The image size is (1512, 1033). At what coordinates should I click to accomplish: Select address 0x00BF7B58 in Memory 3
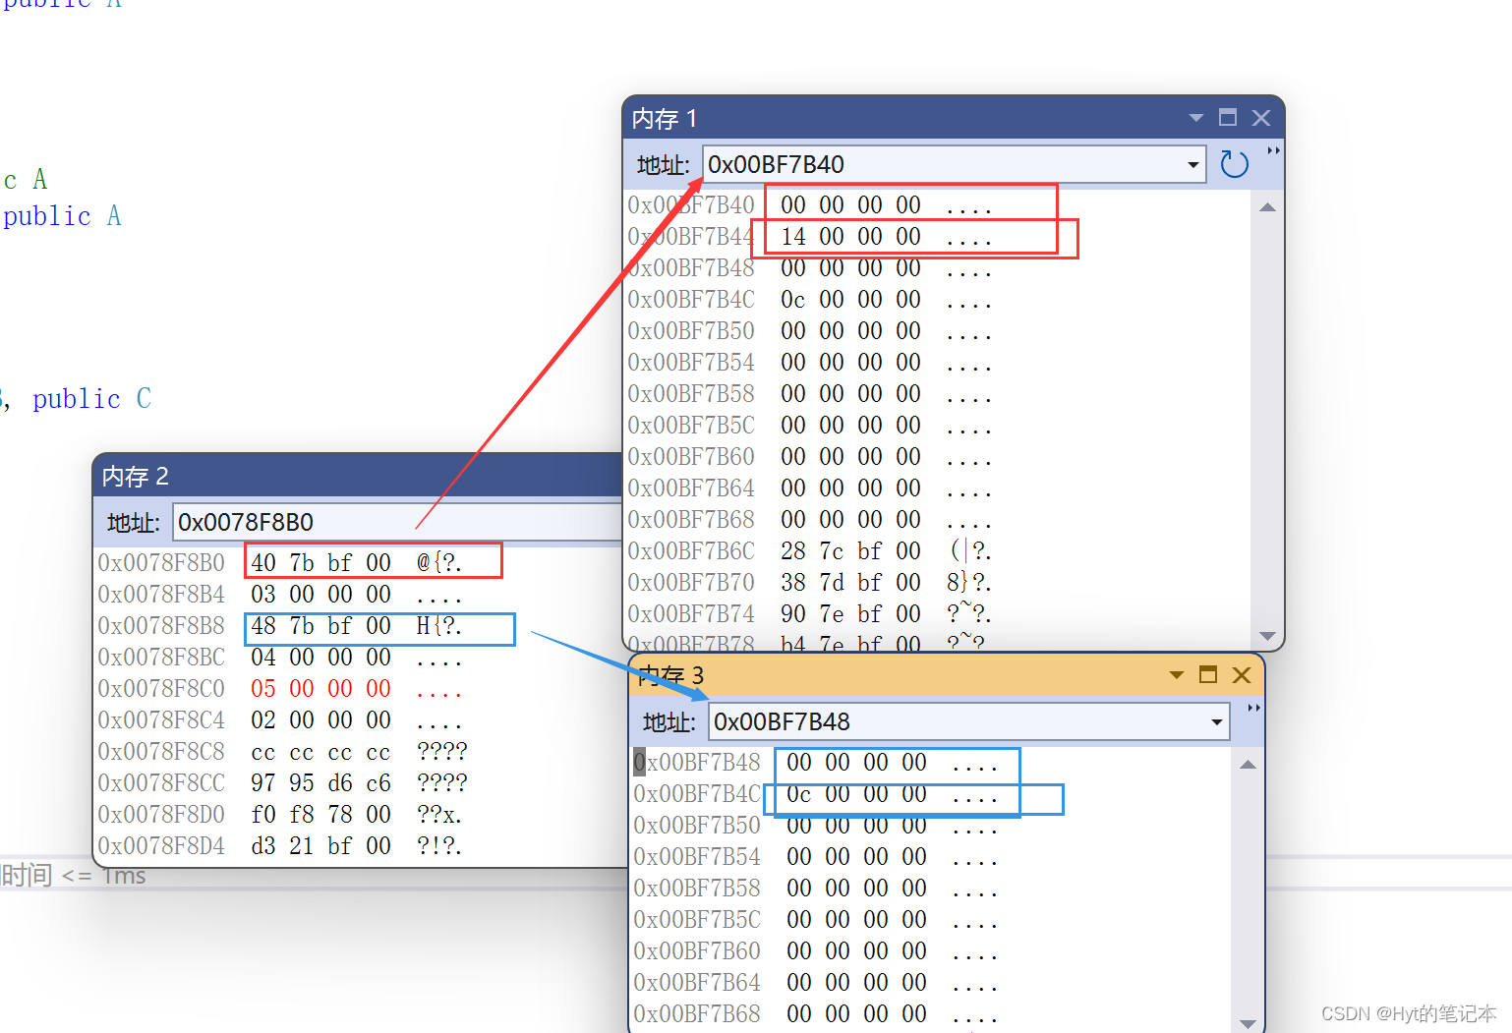tap(697, 889)
